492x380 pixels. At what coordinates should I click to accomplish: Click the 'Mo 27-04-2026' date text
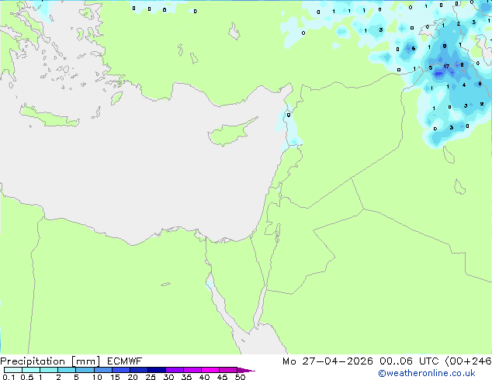pos(327,361)
